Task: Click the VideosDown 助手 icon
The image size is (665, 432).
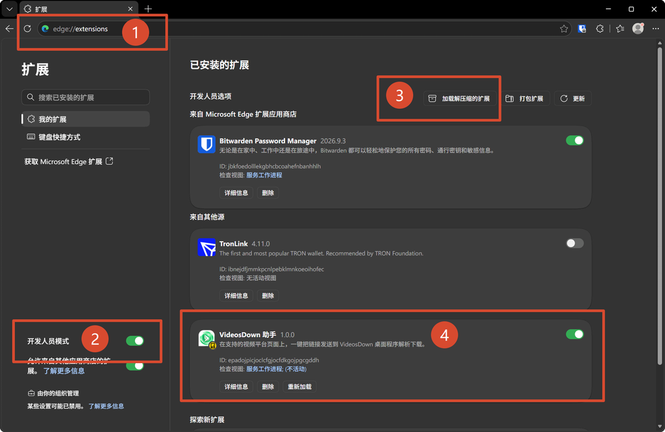Action: [x=207, y=339]
